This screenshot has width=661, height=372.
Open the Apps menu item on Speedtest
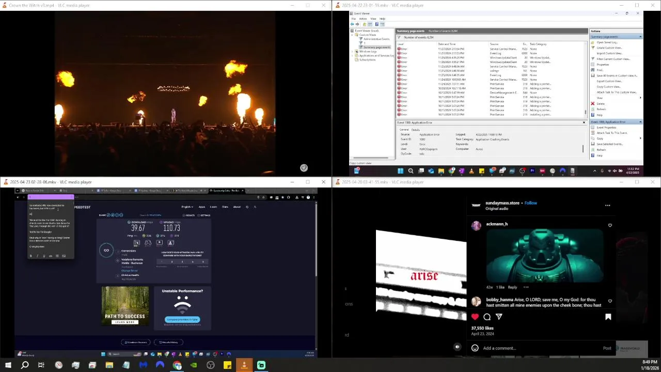[x=202, y=207]
